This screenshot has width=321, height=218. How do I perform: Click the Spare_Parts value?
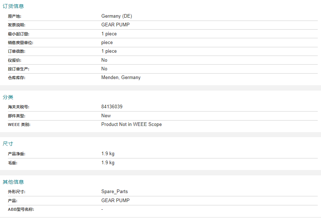click(x=114, y=192)
